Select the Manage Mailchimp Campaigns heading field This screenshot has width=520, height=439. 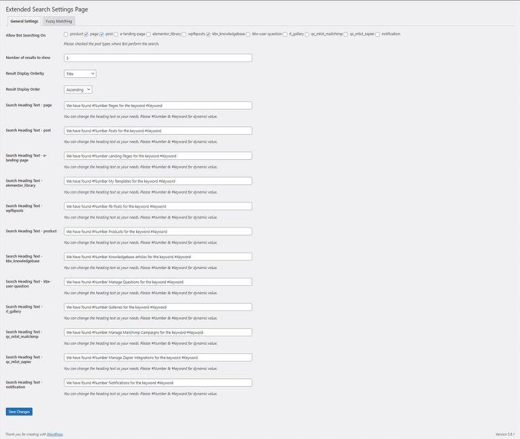(158, 333)
